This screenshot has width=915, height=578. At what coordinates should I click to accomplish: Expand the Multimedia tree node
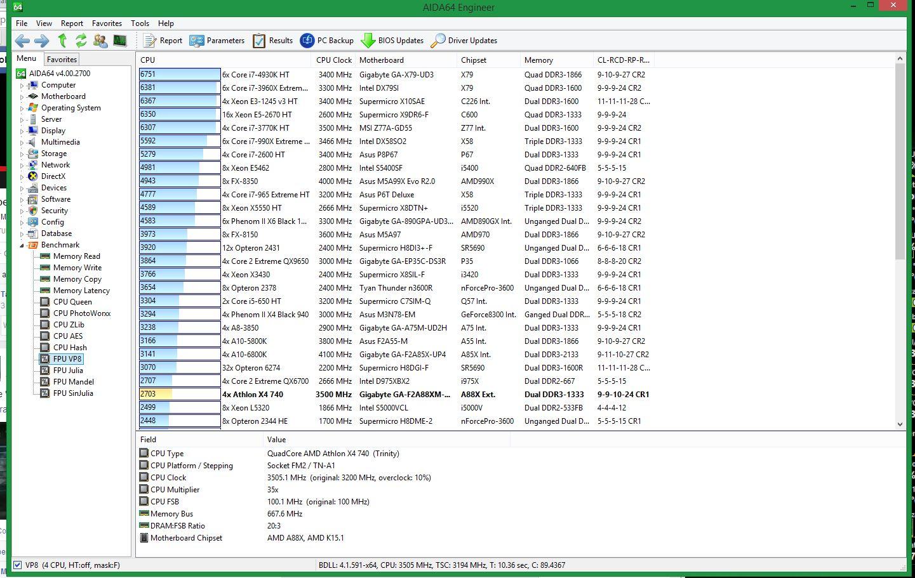coord(22,142)
